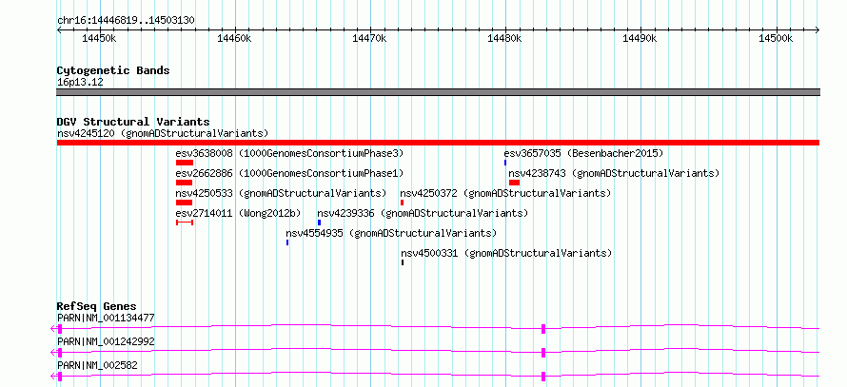The height and width of the screenshot is (387, 847).
Task: Open the PARN|NM_001134477 transcript label
Action: (x=106, y=318)
